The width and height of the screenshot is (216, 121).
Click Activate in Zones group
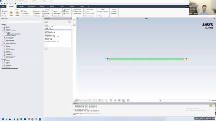tap(46, 16)
